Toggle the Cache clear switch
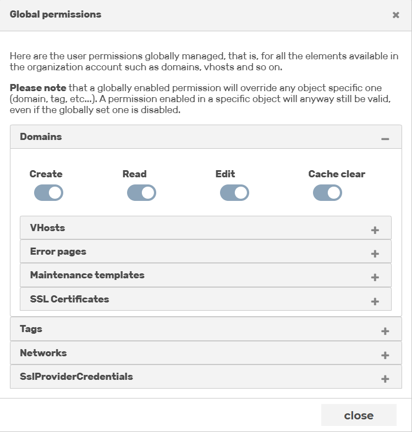 [327, 193]
